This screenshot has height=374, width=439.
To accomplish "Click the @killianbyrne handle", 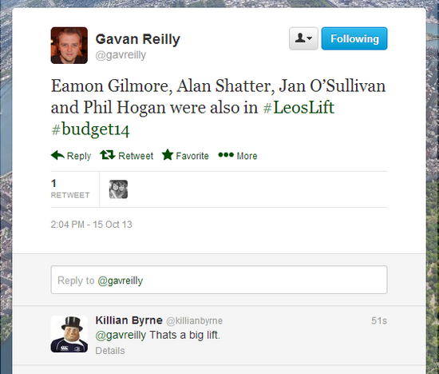I will (195, 320).
